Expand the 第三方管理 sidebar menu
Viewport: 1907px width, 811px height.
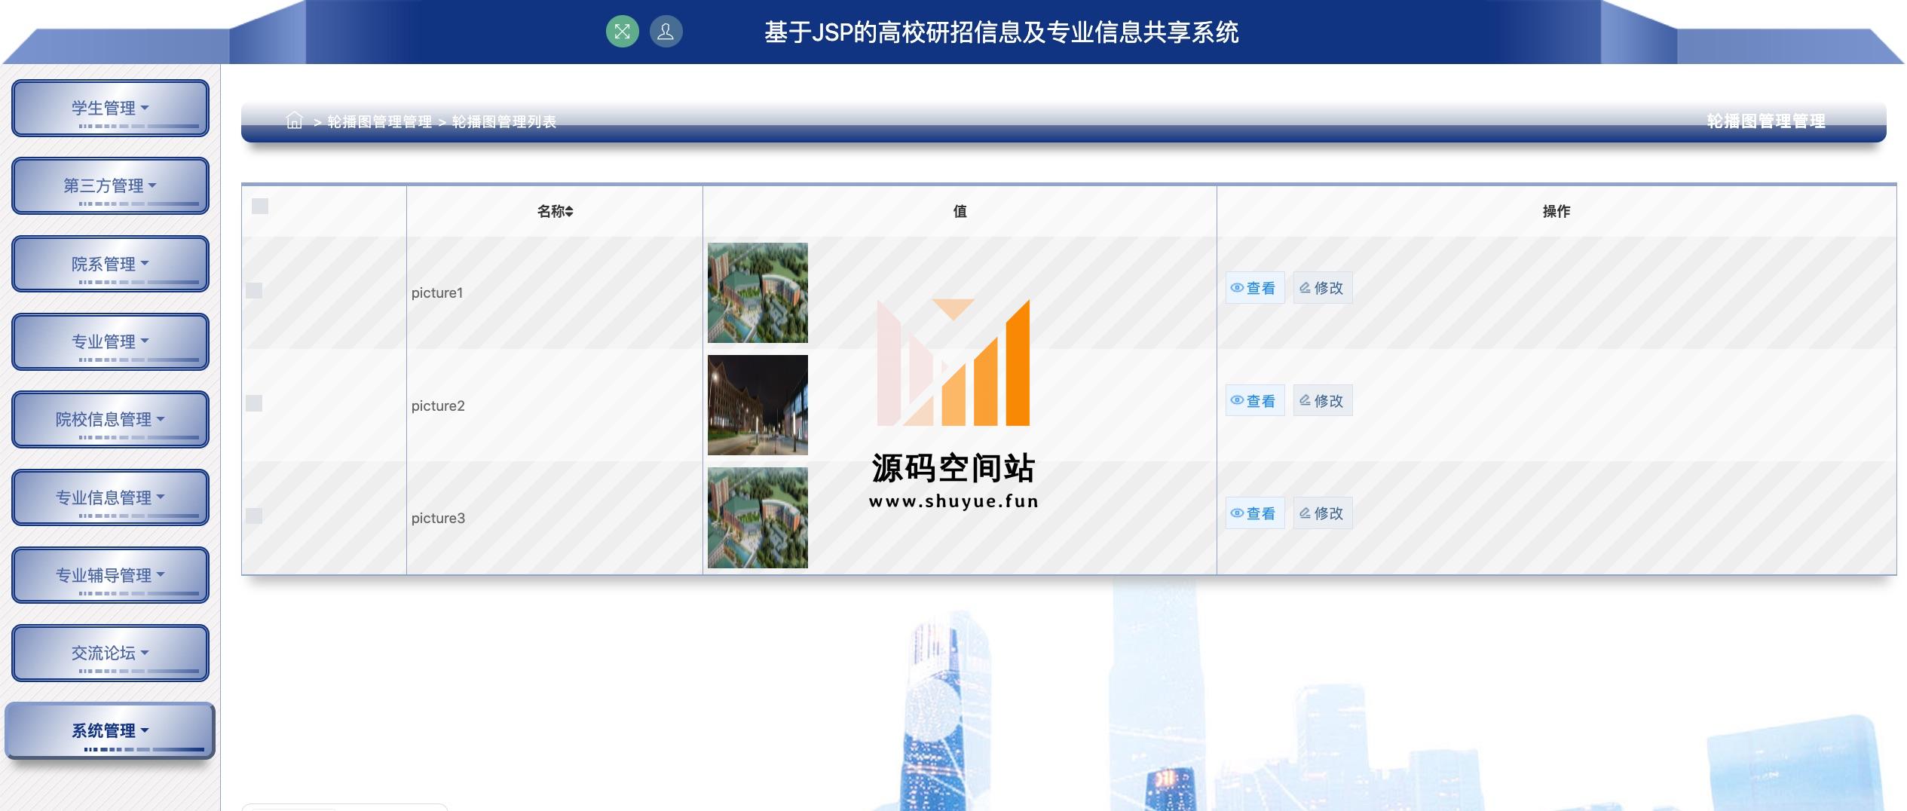110,185
